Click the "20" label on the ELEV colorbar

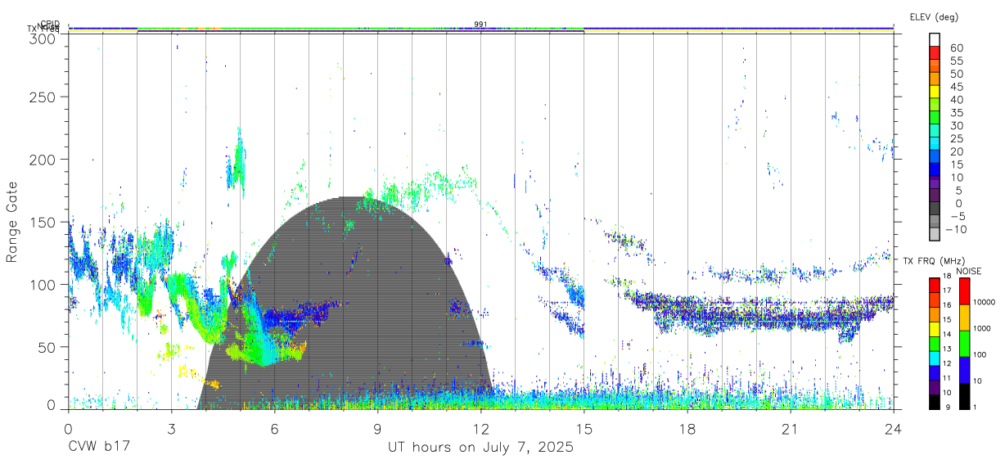[x=956, y=151]
